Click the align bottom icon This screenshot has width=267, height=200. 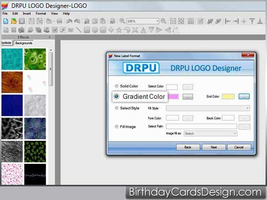[260, 21]
